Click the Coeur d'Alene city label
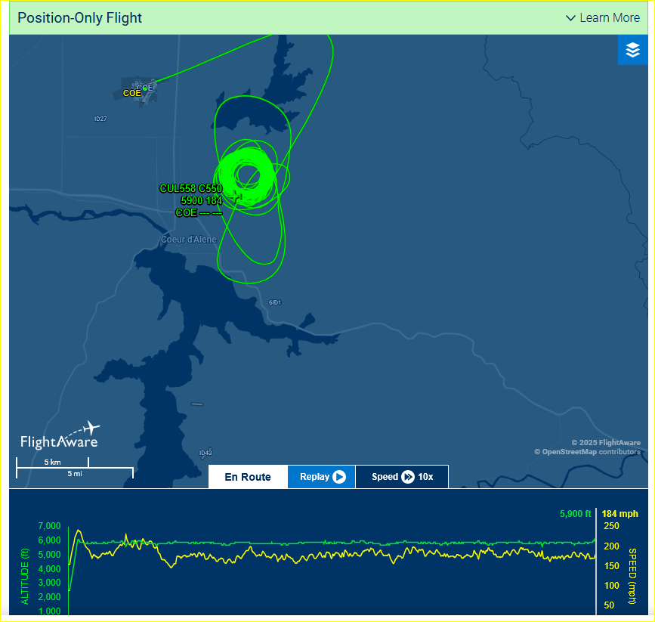The width and height of the screenshot is (655, 622). coord(189,240)
